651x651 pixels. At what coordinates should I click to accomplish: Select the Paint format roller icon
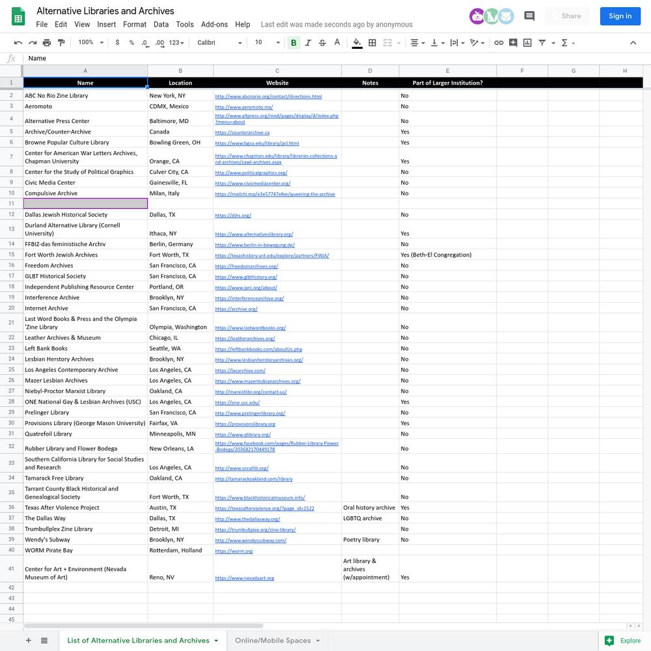61,43
